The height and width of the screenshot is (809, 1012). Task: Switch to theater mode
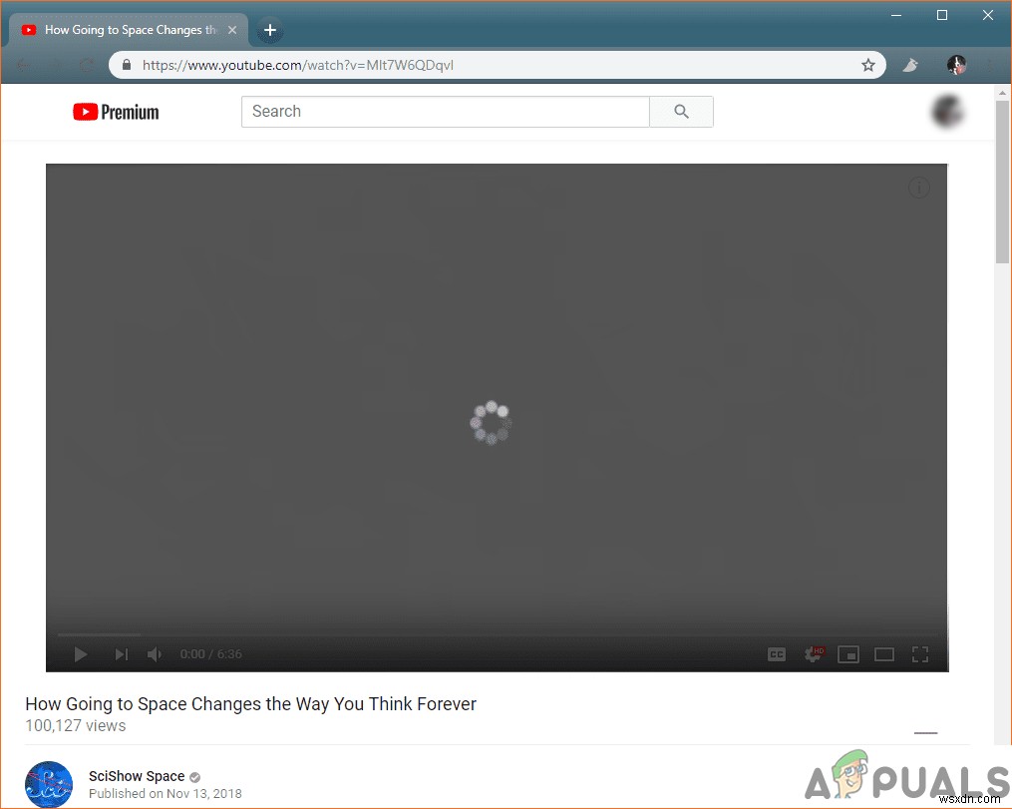coord(884,653)
